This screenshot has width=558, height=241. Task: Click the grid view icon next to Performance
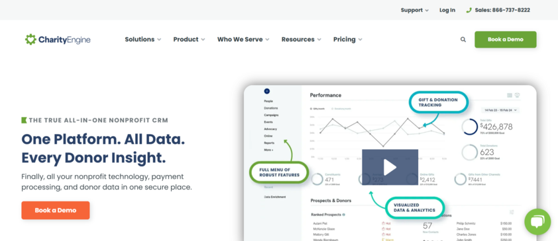point(510,95)
